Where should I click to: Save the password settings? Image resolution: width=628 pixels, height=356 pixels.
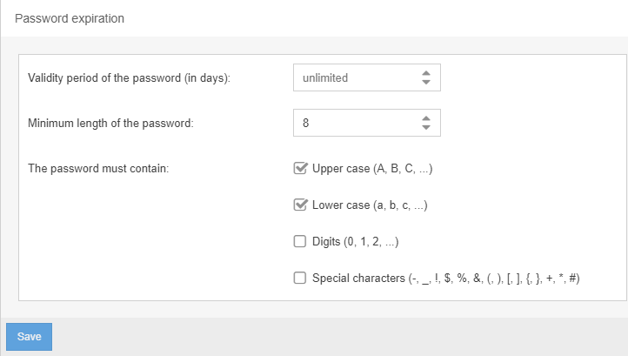29,337
